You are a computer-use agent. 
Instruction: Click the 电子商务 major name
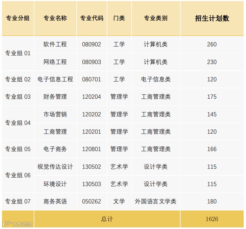[x=55, y=149]
